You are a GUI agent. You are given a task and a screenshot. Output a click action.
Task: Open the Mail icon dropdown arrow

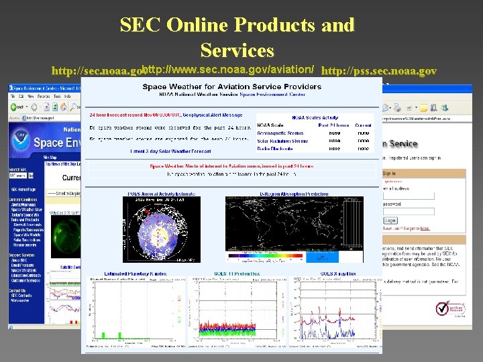[390, 108]
